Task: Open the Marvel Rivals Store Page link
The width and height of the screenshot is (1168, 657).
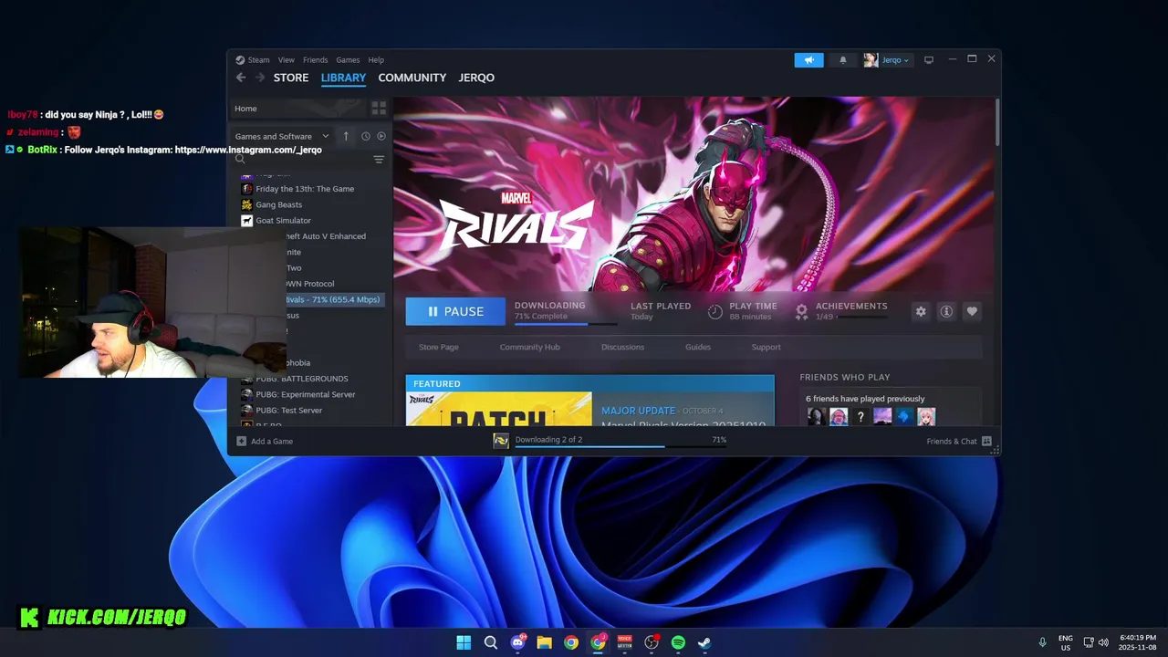Action: pos(439,347)
